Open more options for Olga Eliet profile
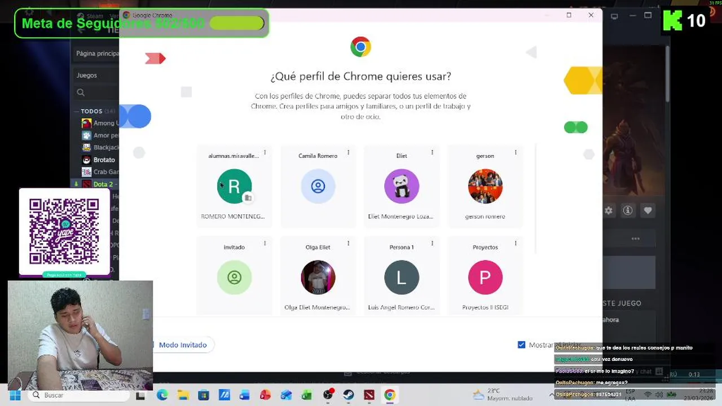 [x=348, y=244]
